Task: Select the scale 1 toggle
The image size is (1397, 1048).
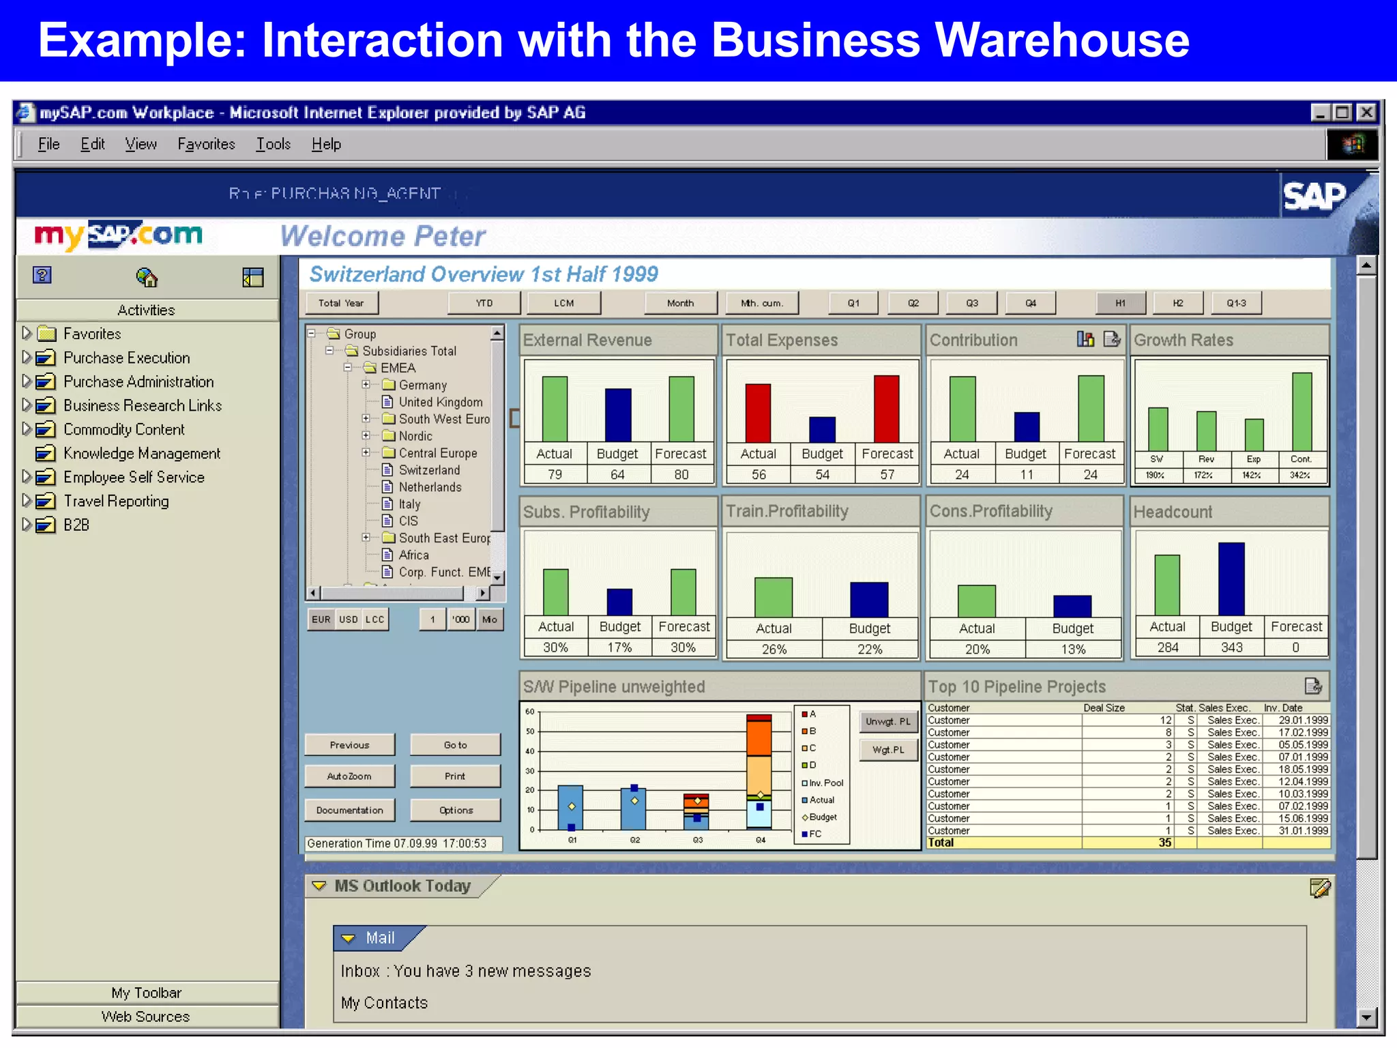Action: click(x=432, y=620)
